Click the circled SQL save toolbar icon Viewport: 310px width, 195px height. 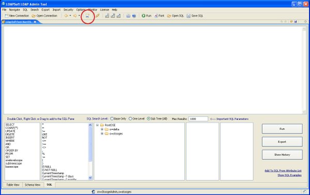(x=87, y=16)
